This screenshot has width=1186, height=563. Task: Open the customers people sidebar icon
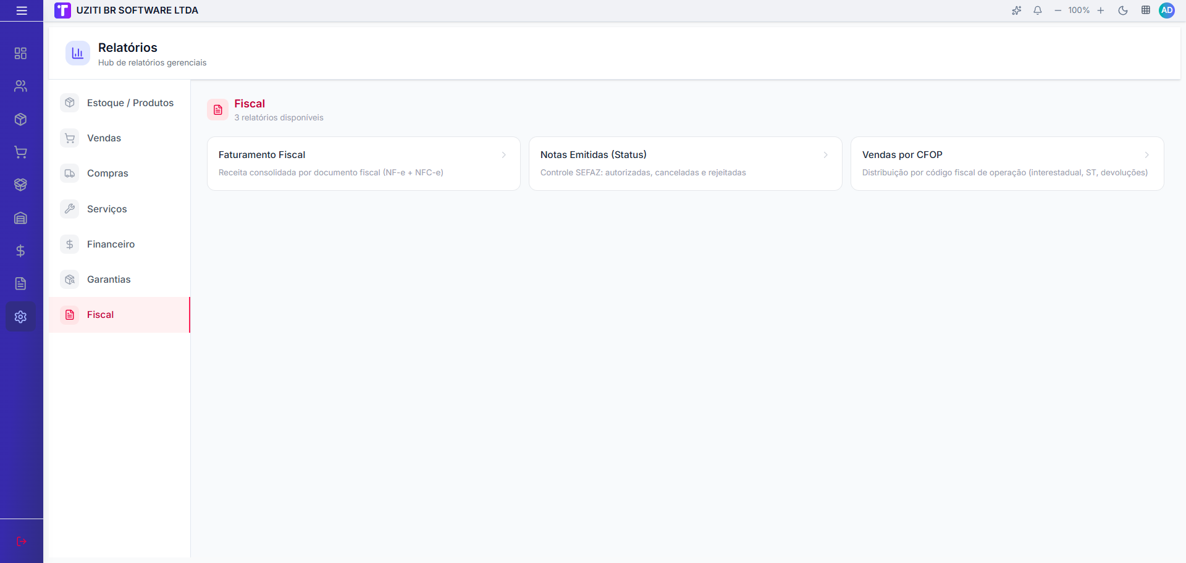coord(20,86)
